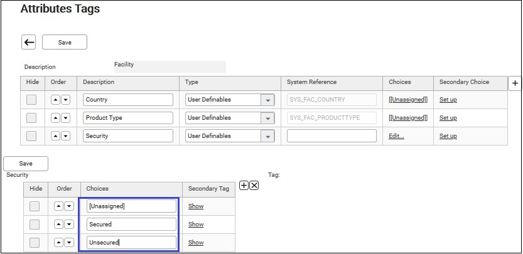
Task: Click Security row System Reference field
Action: [332, 136]
